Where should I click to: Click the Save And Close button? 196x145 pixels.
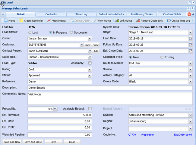33,142
